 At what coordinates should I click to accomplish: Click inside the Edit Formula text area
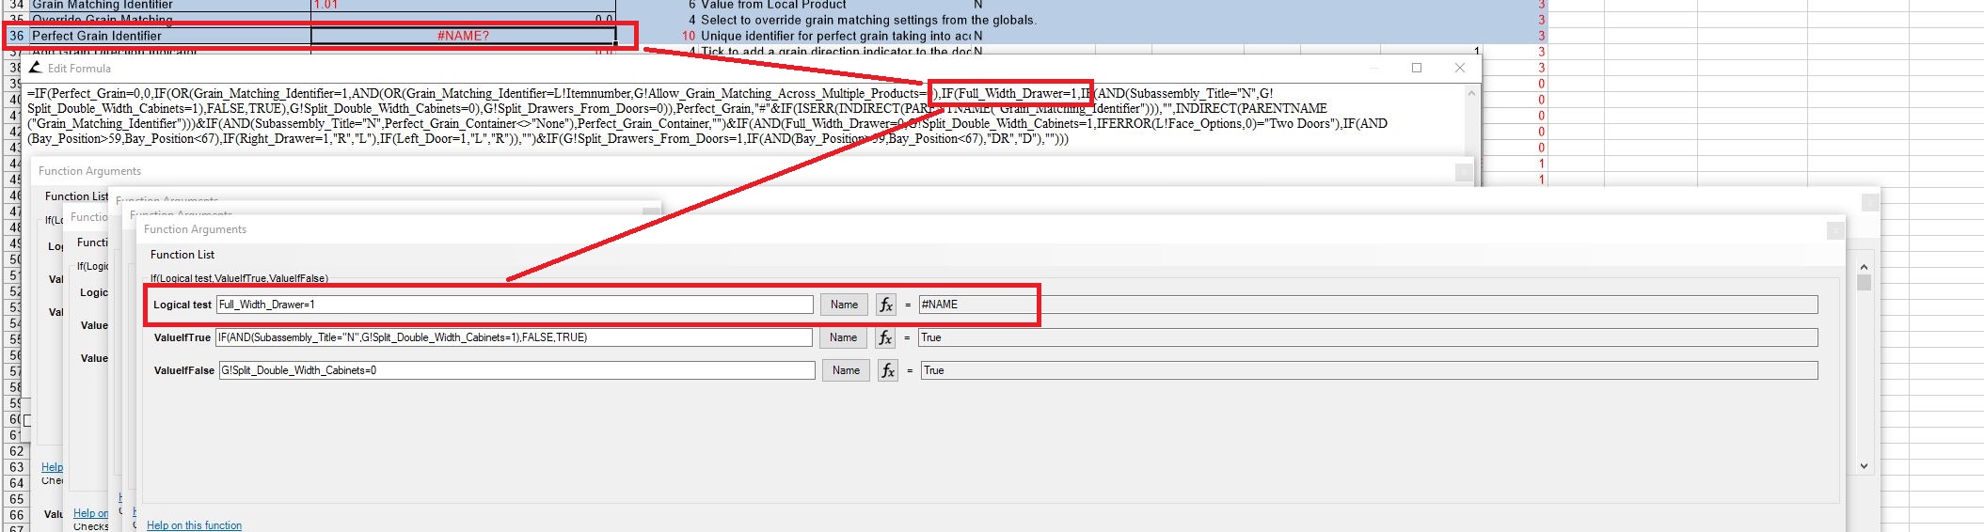(745, 116)
